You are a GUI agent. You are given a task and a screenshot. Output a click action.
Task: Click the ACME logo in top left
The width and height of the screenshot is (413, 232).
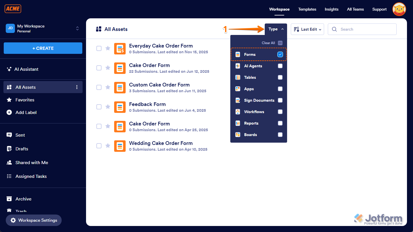13,9
